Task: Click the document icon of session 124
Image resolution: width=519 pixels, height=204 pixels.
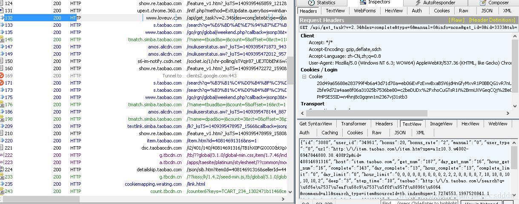Action: 1,3
